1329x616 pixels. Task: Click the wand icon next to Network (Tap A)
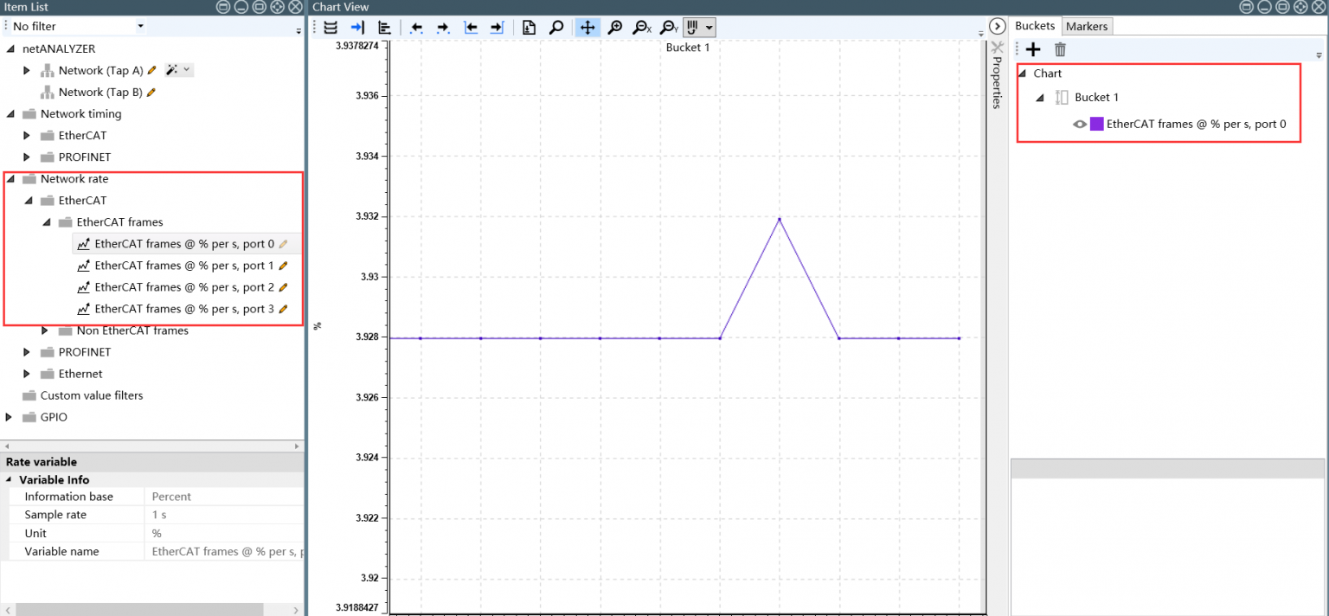[x=170, y=69]
